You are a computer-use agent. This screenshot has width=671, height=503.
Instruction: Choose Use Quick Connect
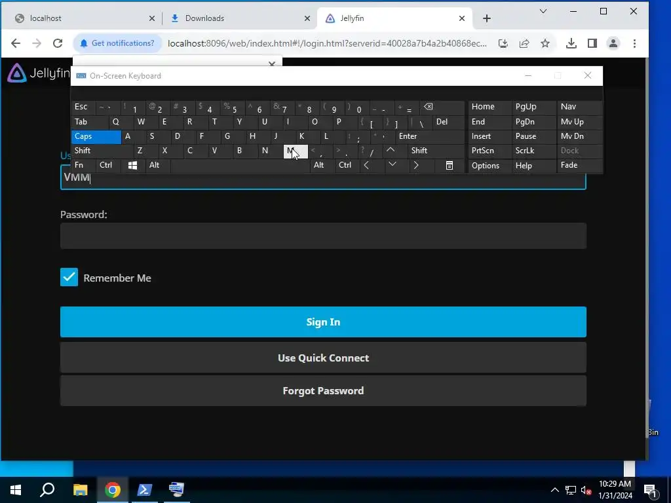click(323, 358)
